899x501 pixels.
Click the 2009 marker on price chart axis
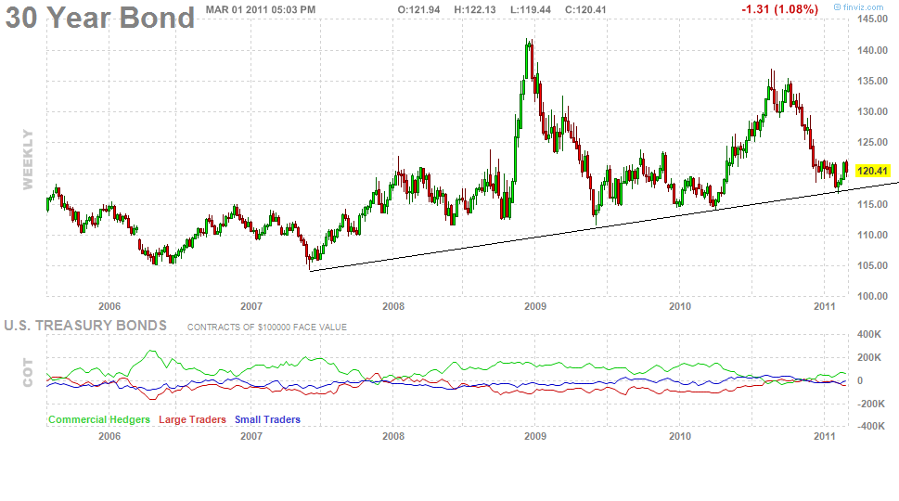click(x=534, y=306)
